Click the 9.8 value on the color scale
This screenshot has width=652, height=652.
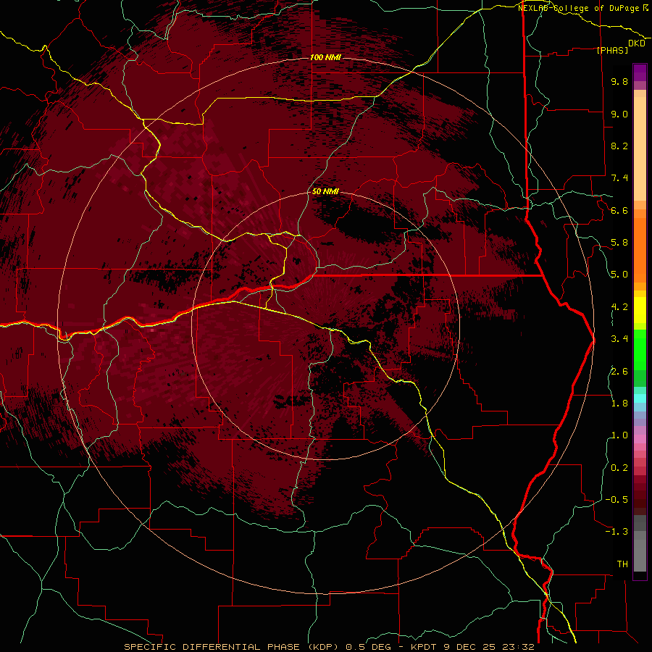(619, 81)
